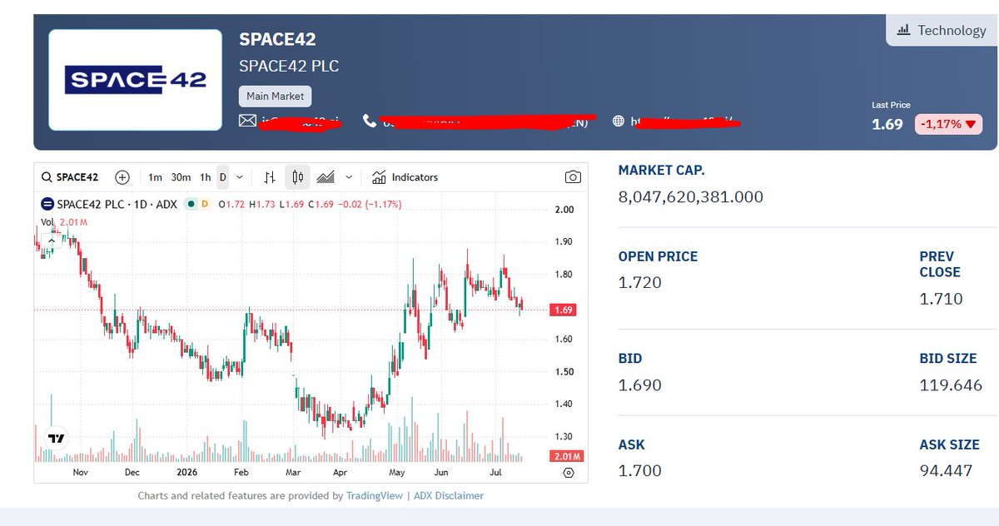Click the delayed data D badge
Screen dimensions: 999x526
tap(205, 204)
